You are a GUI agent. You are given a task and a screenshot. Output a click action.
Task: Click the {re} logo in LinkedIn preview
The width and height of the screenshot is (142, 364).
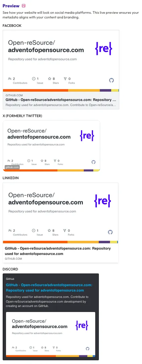103,201
